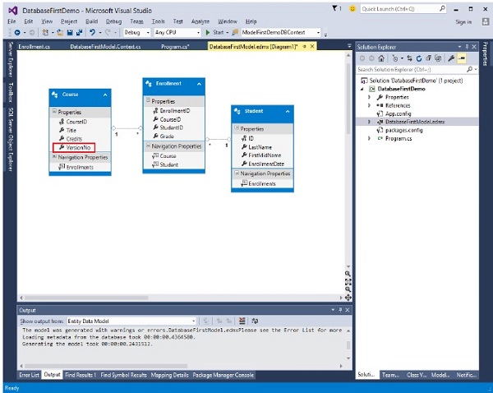Click the Zoom In icon on diagram
493x393 pixels.
tap(348, 274)
